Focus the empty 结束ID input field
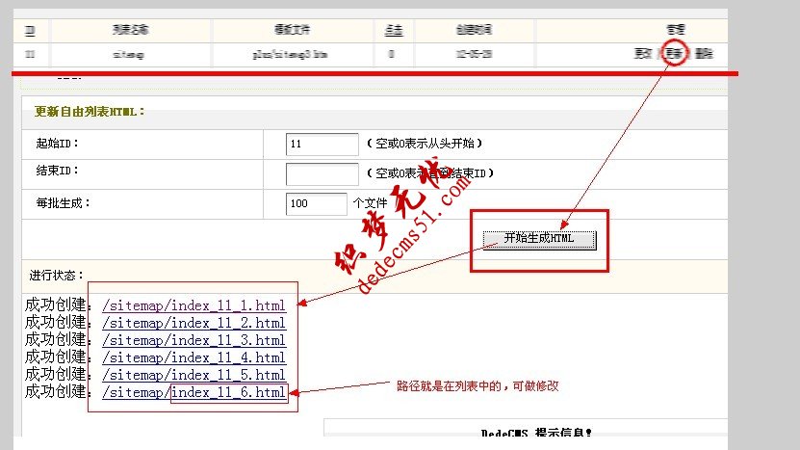800x450 pixels. click(322, 174)
